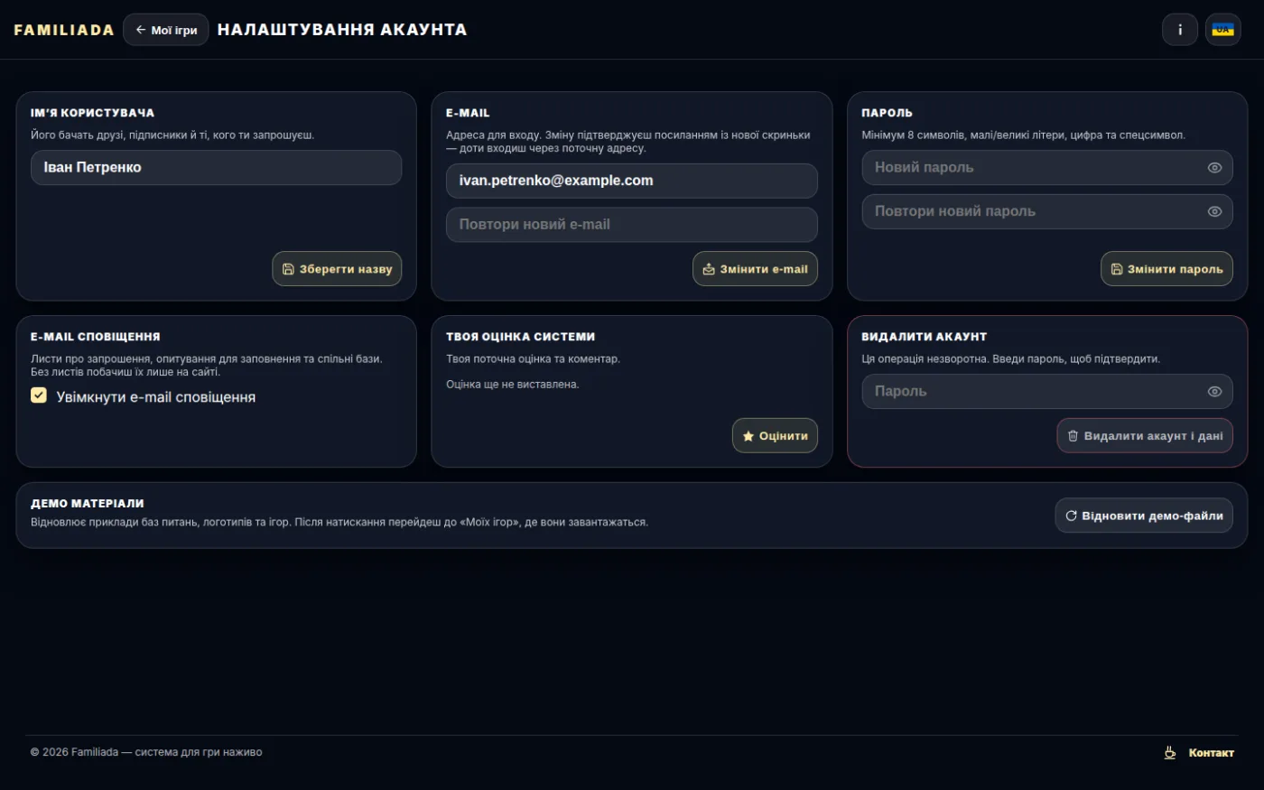Click the ПАРОЛЬ card heading
Image resolution: width=1264 pixels, height=790 pixels.
pyautogui.click(x=888, y=113)
